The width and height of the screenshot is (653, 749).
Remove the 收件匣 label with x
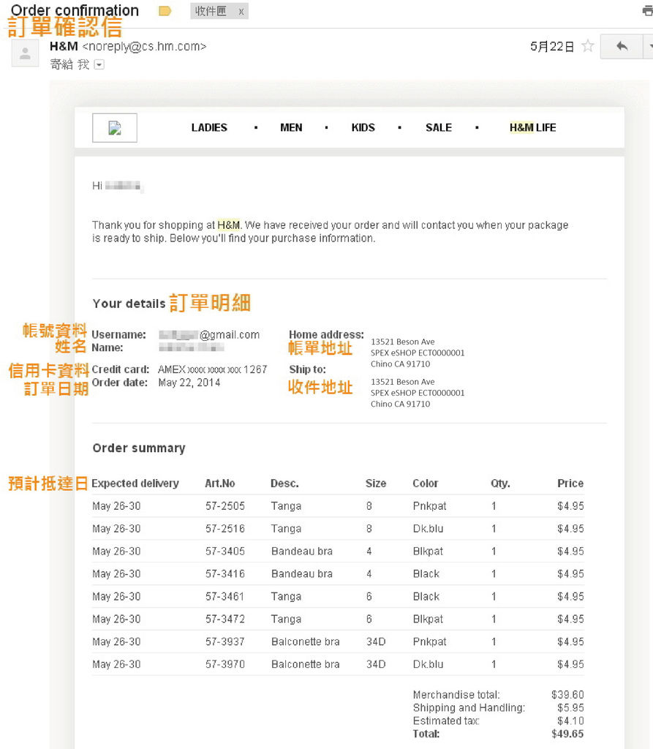coord(241,12)
